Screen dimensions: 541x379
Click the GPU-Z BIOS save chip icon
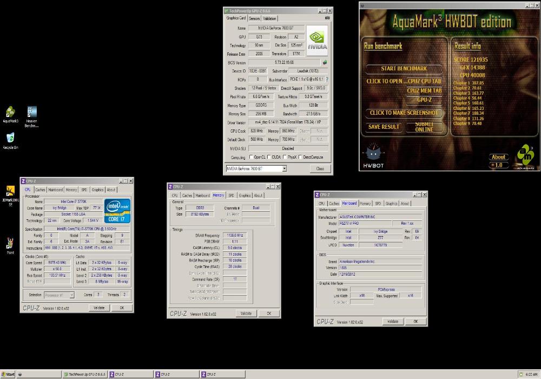[x=325, y=62]
